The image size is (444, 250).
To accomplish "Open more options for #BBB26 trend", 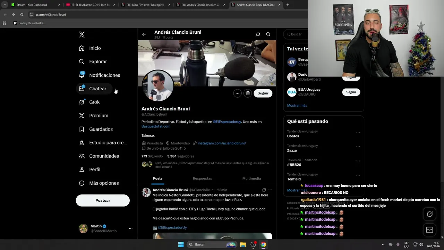I will click(358, 161).
